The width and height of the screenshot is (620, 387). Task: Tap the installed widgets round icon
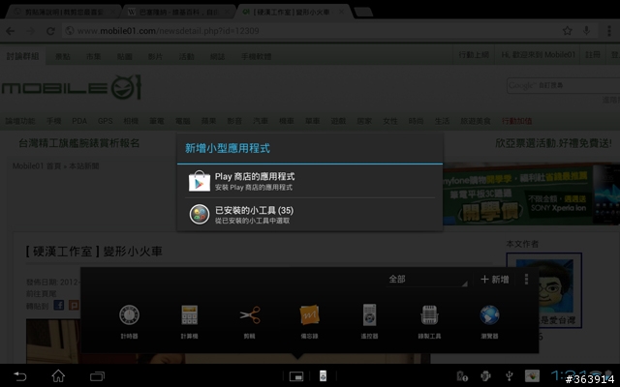pos(200,215)
